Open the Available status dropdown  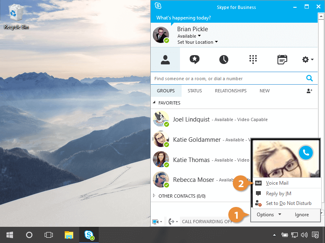(189, 36)
